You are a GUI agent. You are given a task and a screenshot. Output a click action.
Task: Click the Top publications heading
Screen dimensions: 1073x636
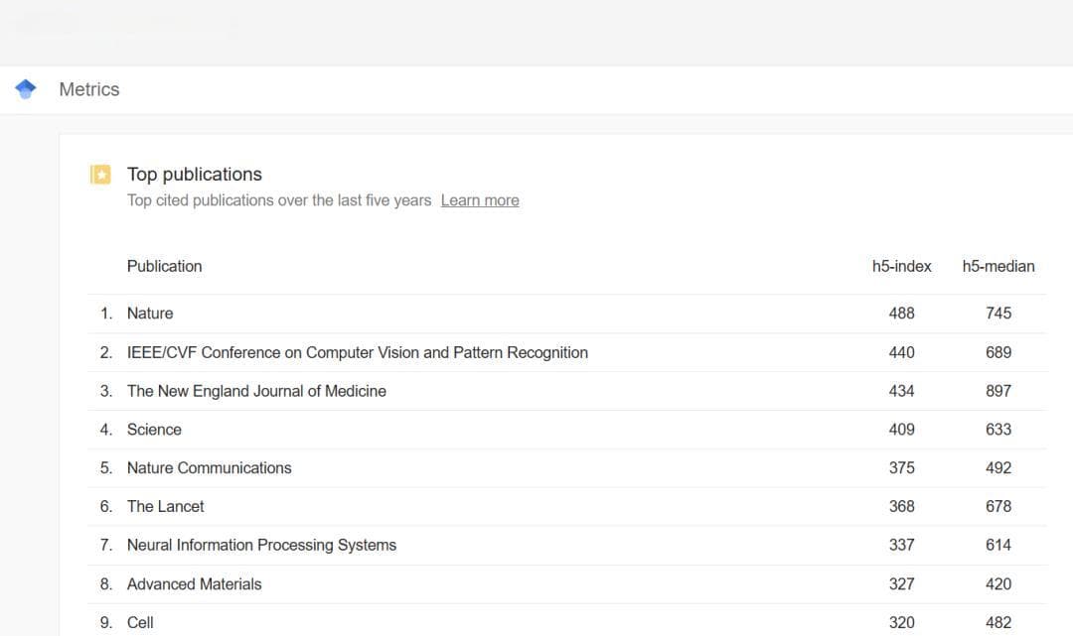[195, 175]
